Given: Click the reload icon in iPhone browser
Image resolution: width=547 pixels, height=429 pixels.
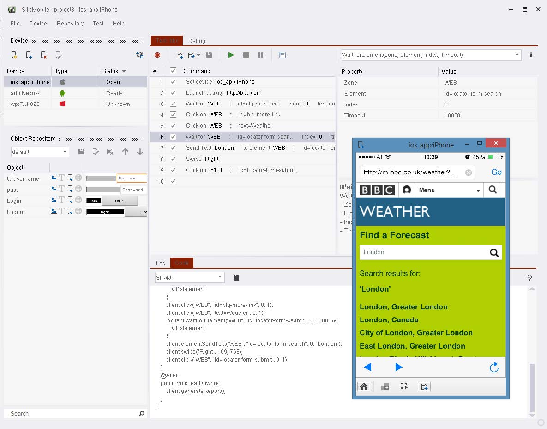Looking at the screenshot, I should [x=494, y=367].
